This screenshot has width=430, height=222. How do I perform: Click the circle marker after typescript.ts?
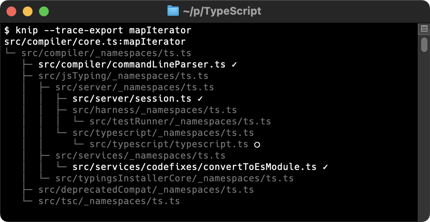pyautogui.click(x=257, y=145)
